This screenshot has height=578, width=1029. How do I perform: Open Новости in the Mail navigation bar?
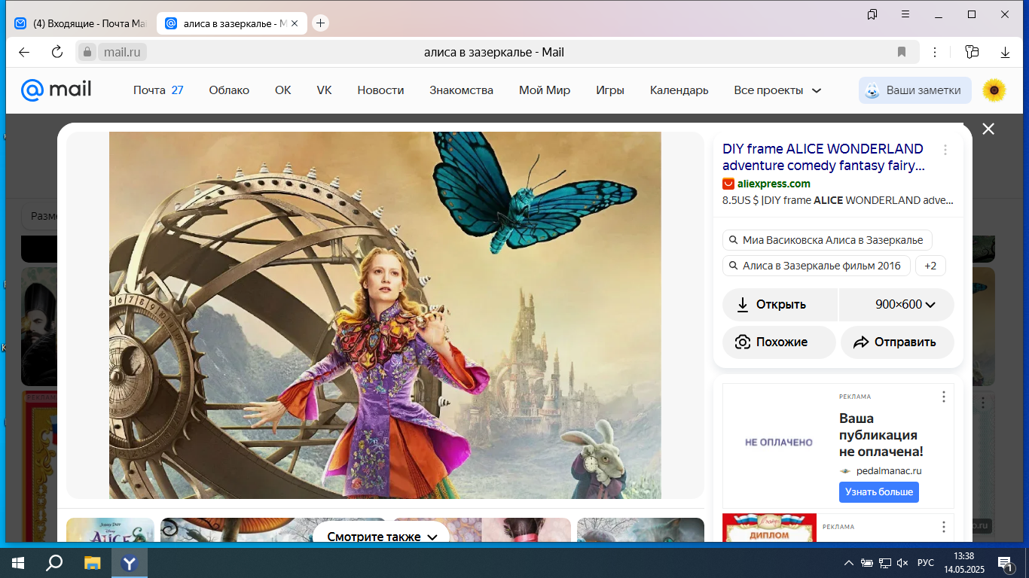[380, 90]
